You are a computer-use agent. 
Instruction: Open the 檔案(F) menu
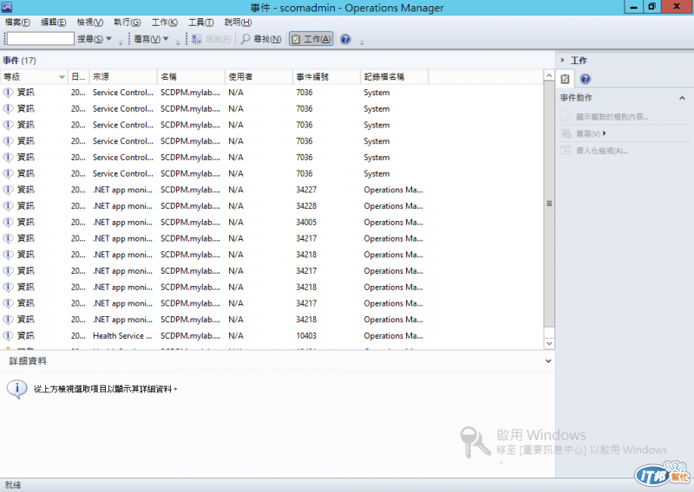click(17, 23)
